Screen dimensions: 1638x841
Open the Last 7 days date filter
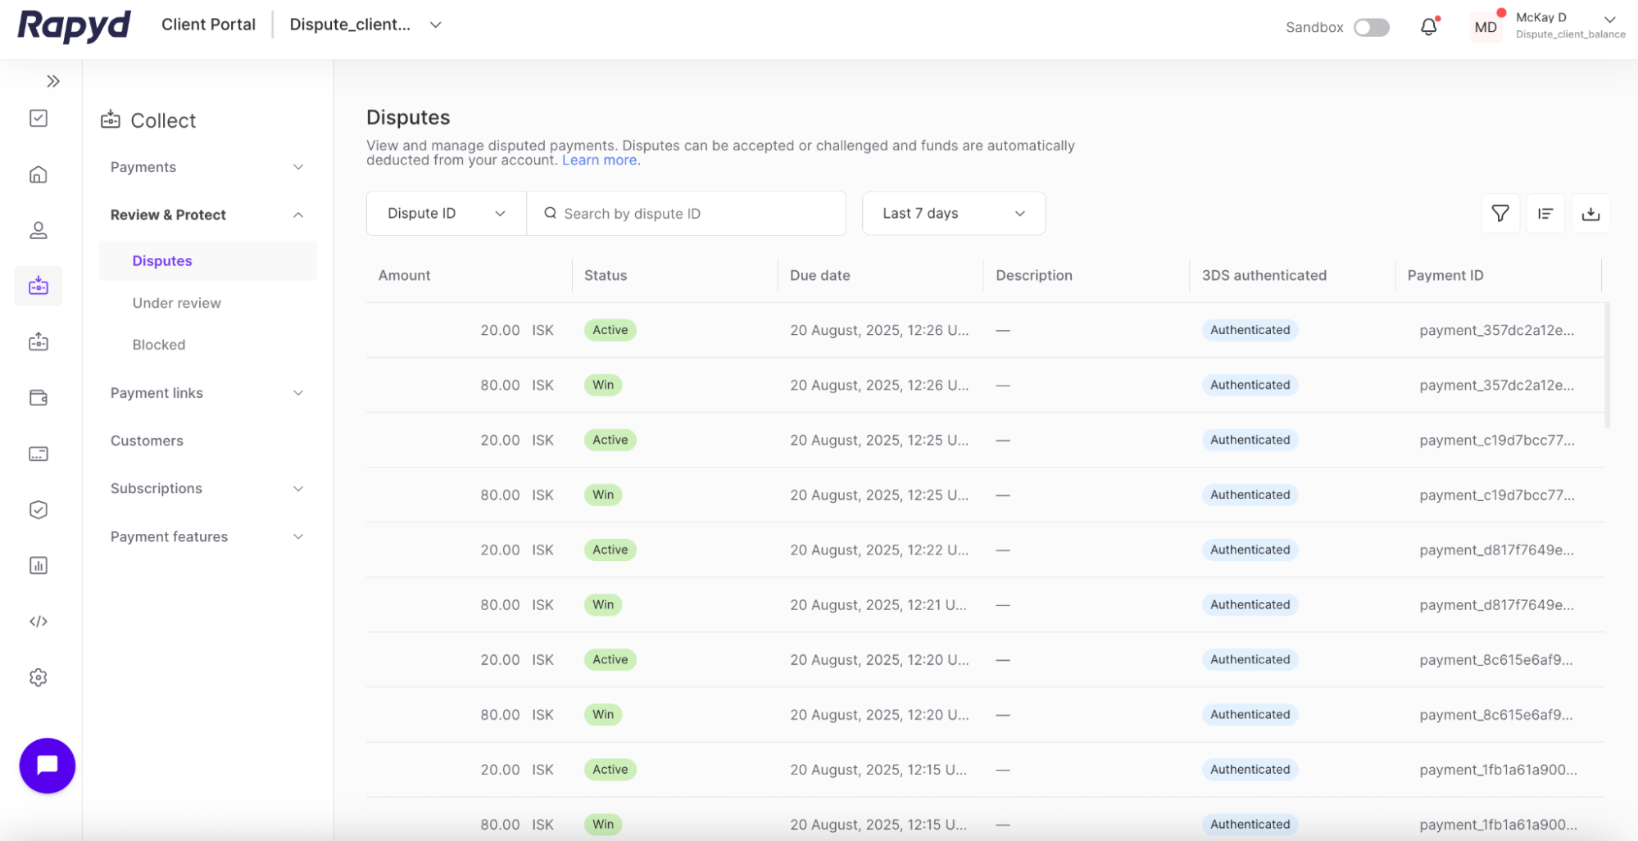pyautogui.click(x=953, y=213)
